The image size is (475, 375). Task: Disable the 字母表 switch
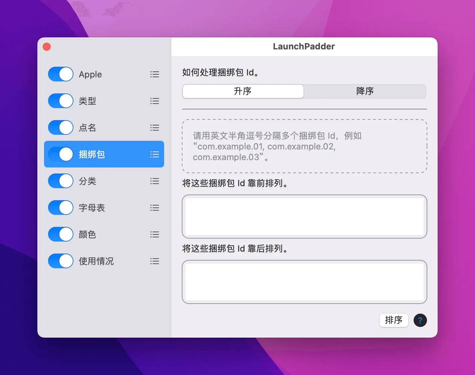click(x=61, y=208)
